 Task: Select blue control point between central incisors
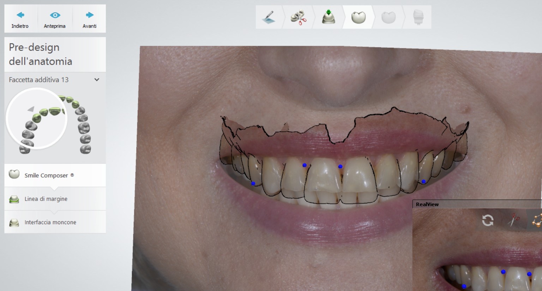[x=340, y=166]
